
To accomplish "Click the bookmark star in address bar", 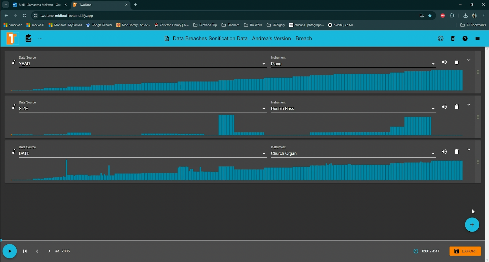I will point(430,16).
